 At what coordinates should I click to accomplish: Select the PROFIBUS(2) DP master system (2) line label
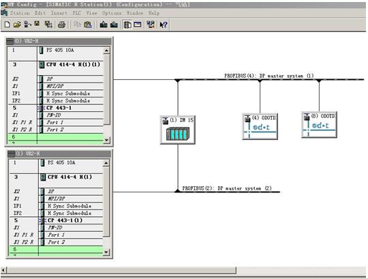tap(227, 188)
